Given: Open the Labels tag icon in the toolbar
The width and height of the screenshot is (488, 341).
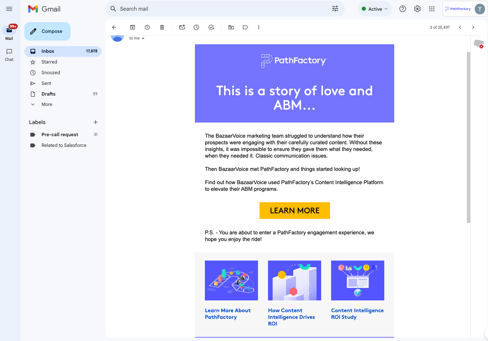Looking at the screenshot, I should tap(245, 27).
